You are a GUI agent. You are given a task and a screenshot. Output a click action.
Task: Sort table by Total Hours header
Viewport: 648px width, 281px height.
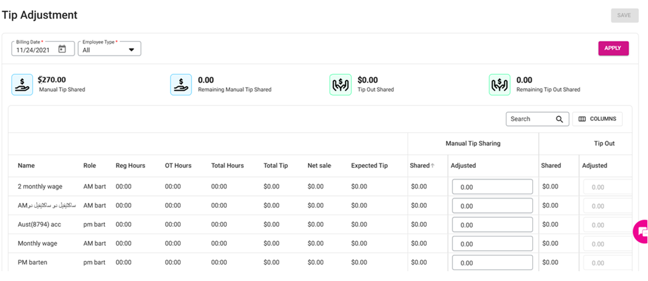[228, 166]
